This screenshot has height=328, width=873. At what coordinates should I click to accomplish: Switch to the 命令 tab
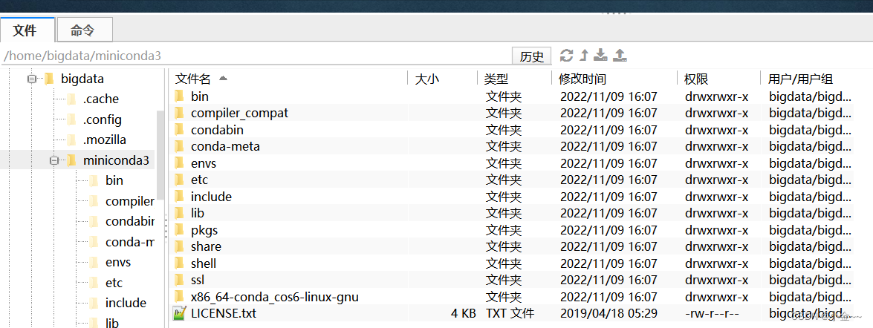click(x=85, y=30)
